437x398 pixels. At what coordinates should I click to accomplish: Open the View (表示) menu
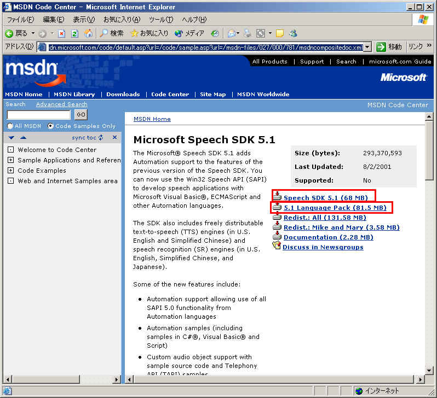[x=84, y=20]
